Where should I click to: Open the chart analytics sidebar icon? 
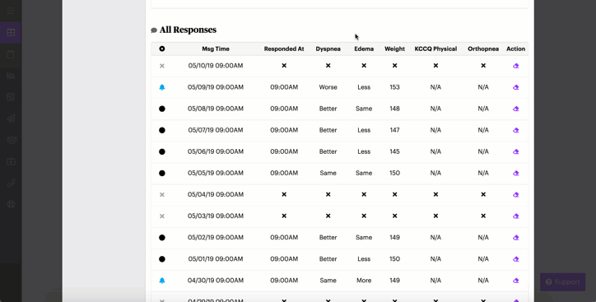point(11,76)
